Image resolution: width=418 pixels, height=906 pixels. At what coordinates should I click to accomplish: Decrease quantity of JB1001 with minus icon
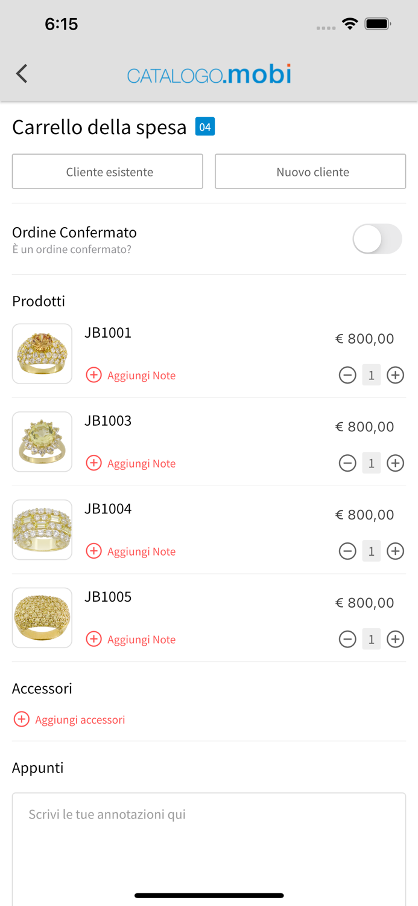click(x=347, y=375)
